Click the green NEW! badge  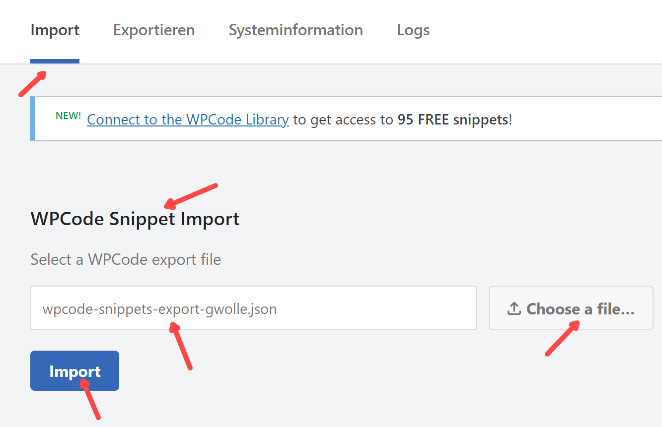68,116
